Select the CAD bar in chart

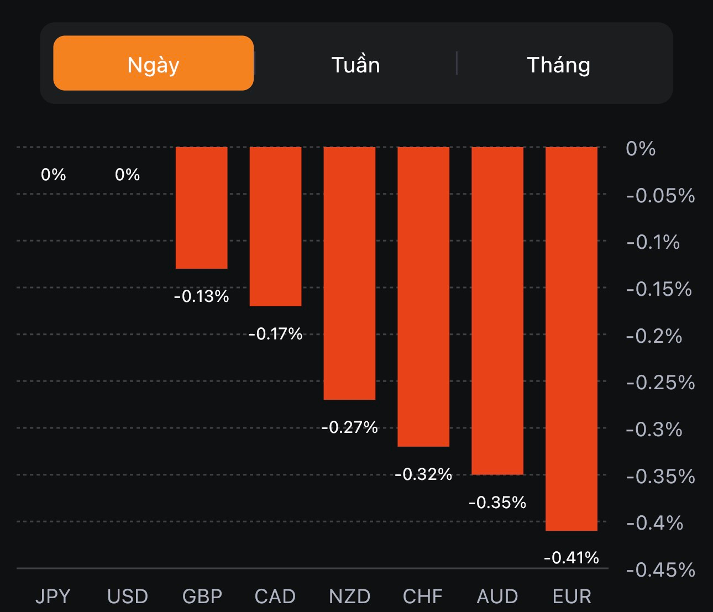[275, 226]
